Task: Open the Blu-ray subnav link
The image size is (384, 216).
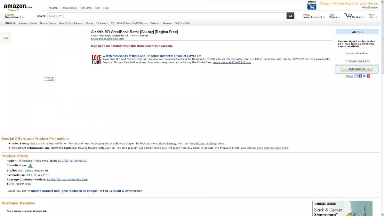Action: point(89,23)
